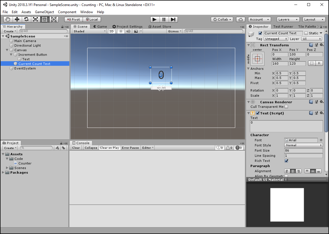Uncheck the Rich Text checkbox

(286, 160)
